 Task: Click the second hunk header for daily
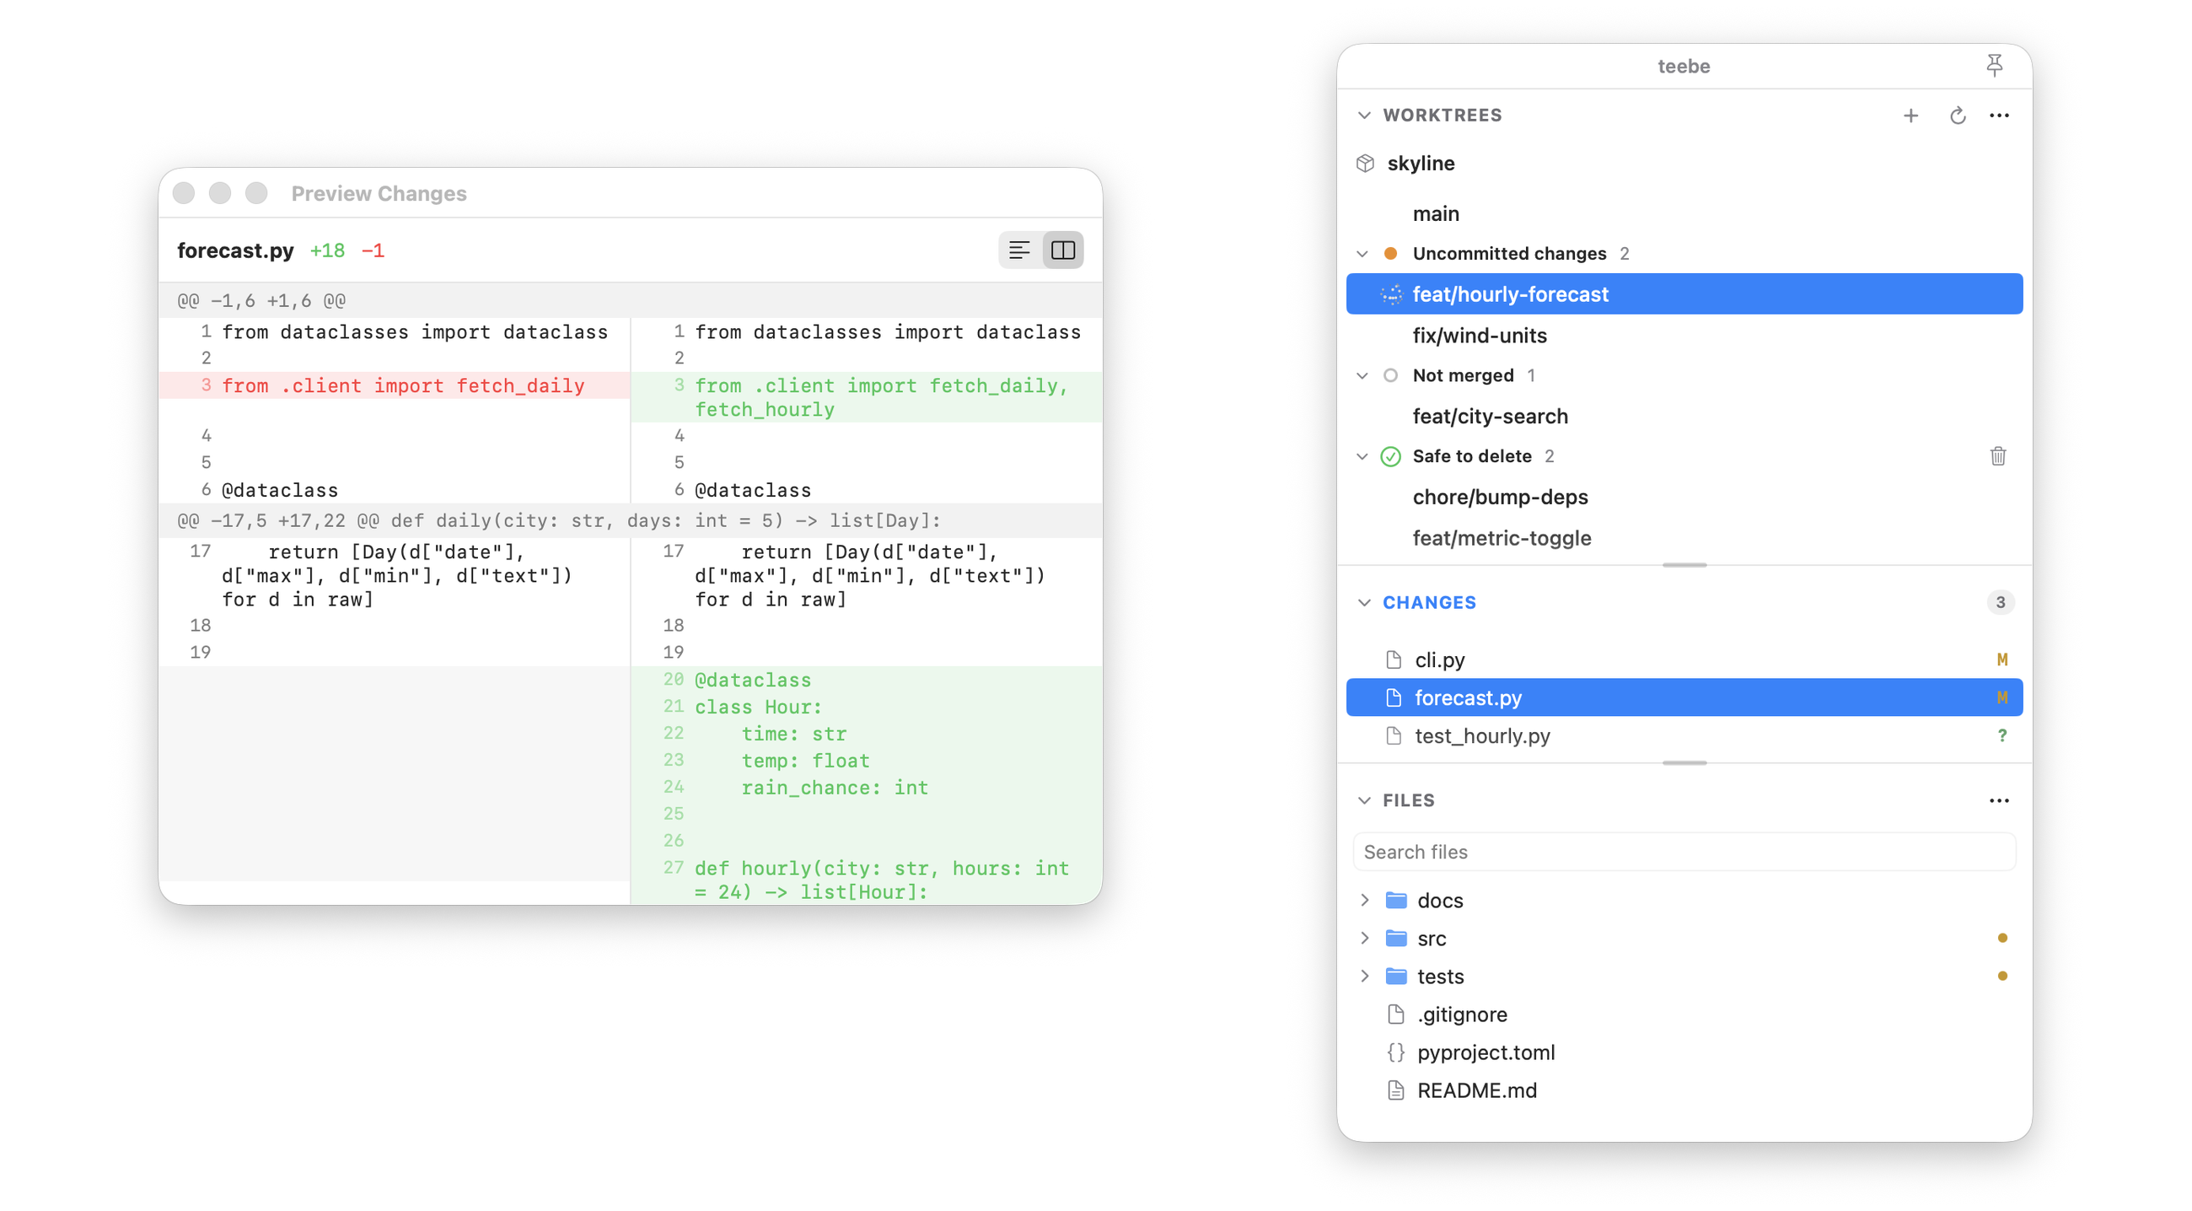pyautogui.click(x=630, y=521)
